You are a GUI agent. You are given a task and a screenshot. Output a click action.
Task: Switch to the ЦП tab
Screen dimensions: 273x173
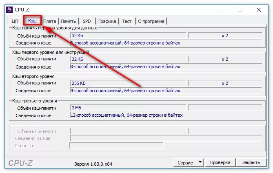tap(15, 21)
